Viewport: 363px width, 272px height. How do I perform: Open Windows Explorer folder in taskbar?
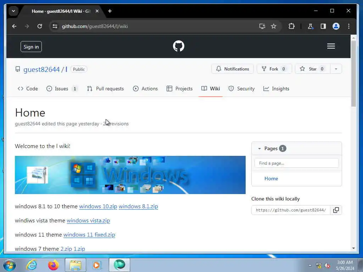click(x=76, y=265)
